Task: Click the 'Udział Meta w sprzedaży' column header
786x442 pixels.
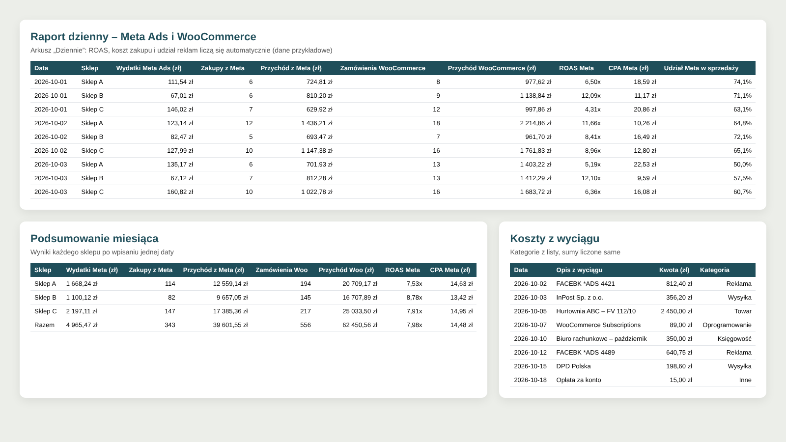Action: click(x=701, y=68)
